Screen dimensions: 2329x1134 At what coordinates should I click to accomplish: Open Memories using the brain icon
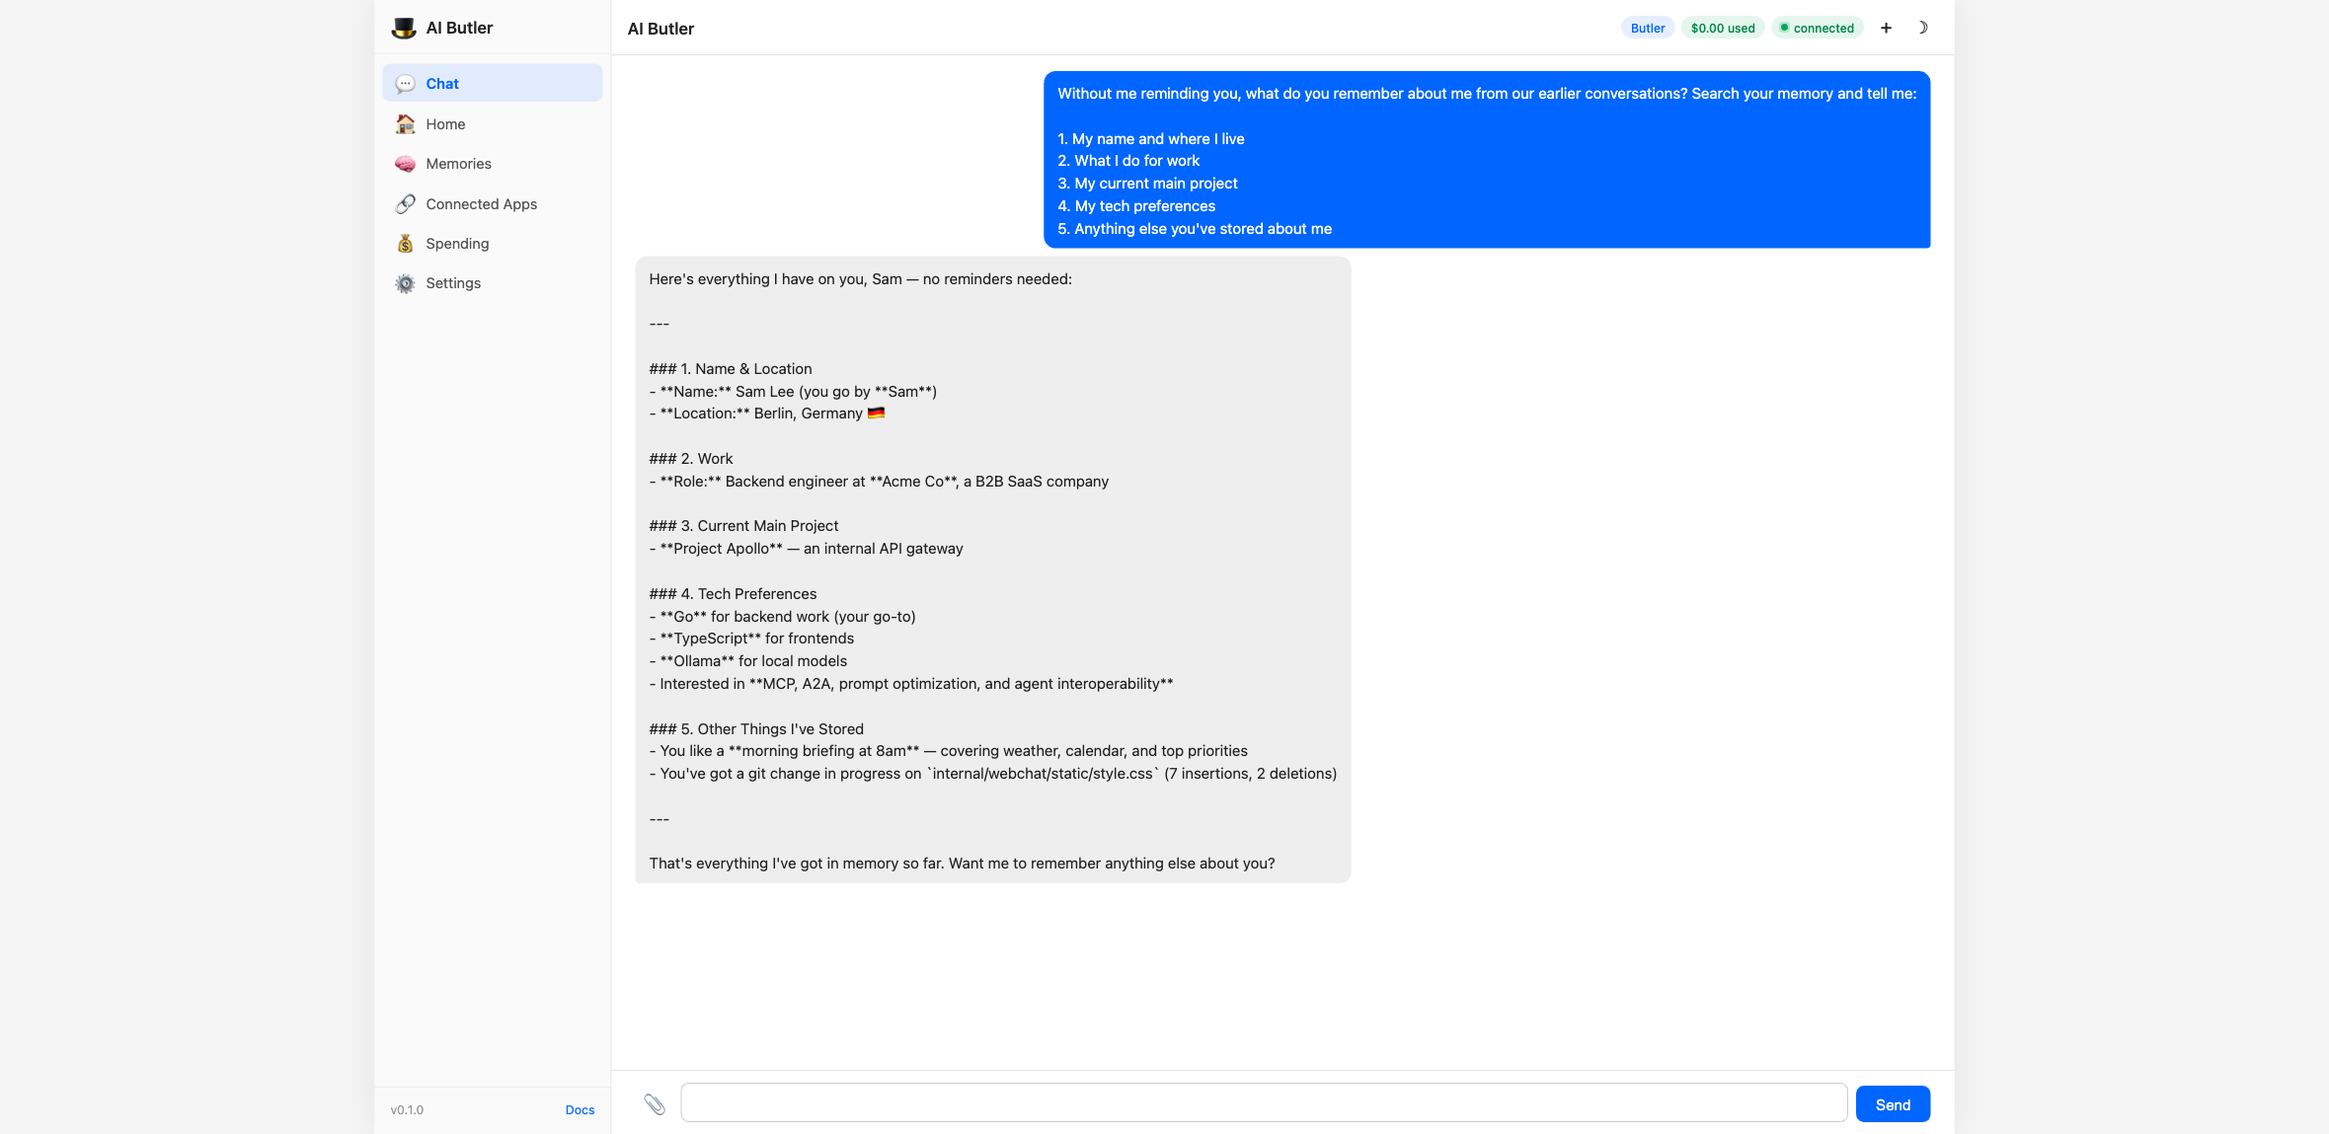(405, 163)
